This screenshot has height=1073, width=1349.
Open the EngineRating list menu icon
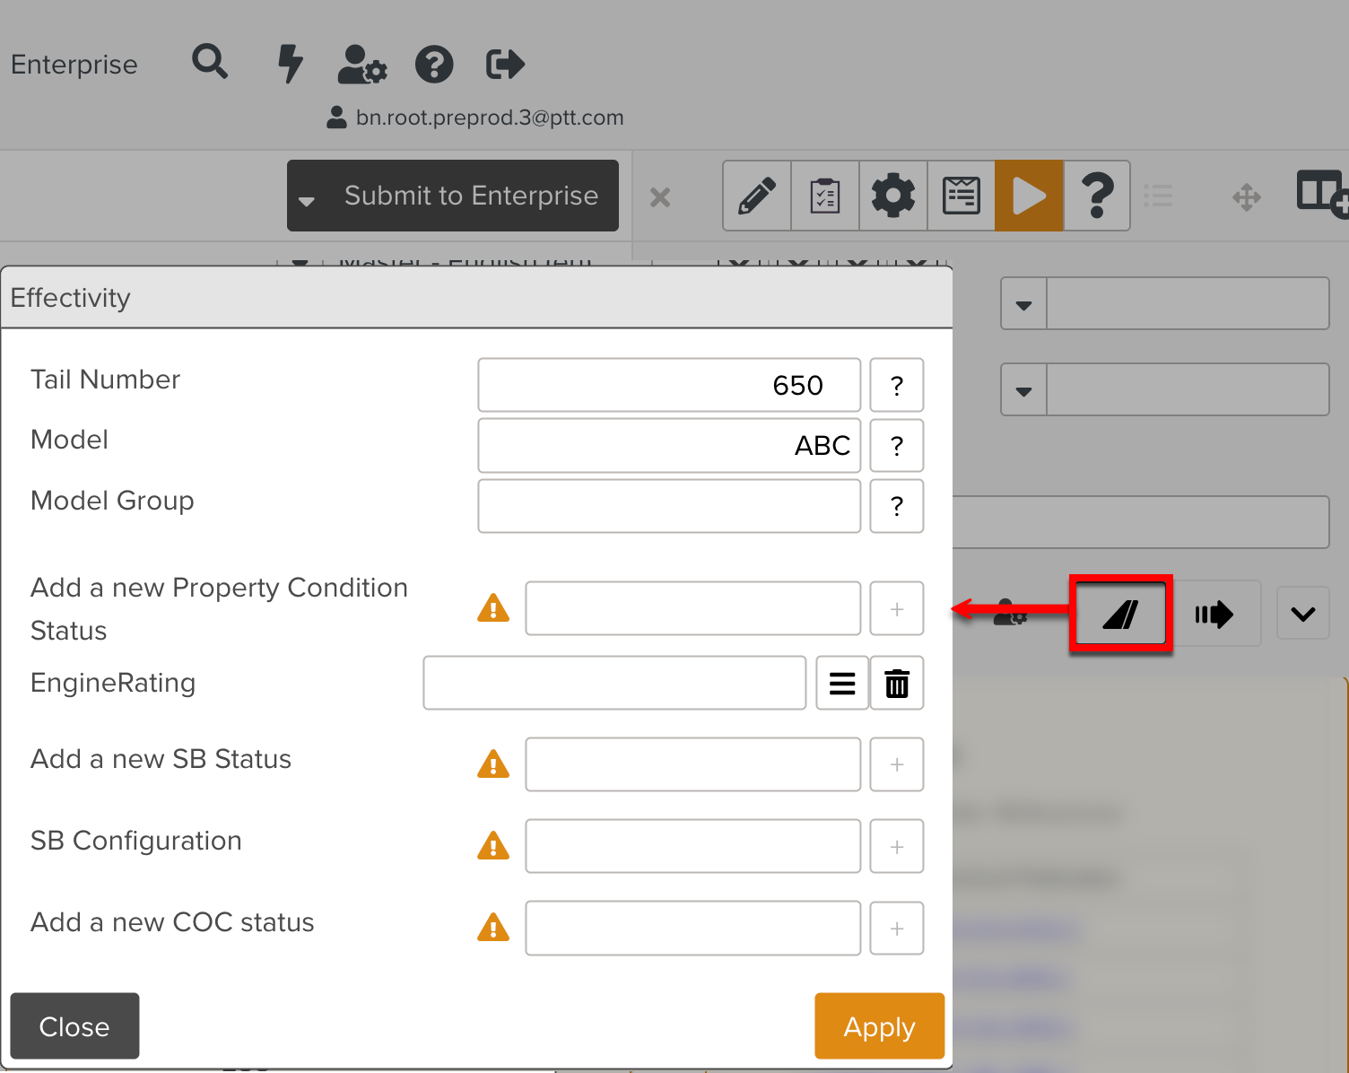841,684
